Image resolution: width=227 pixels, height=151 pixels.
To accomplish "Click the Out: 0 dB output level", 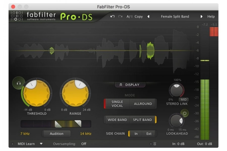I will point(204,144).
